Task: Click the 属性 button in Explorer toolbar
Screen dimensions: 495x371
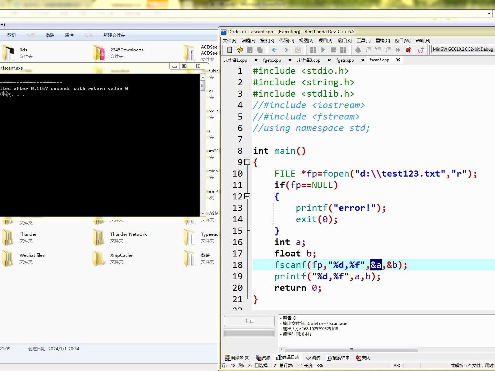Action: [x=69, y=35]
